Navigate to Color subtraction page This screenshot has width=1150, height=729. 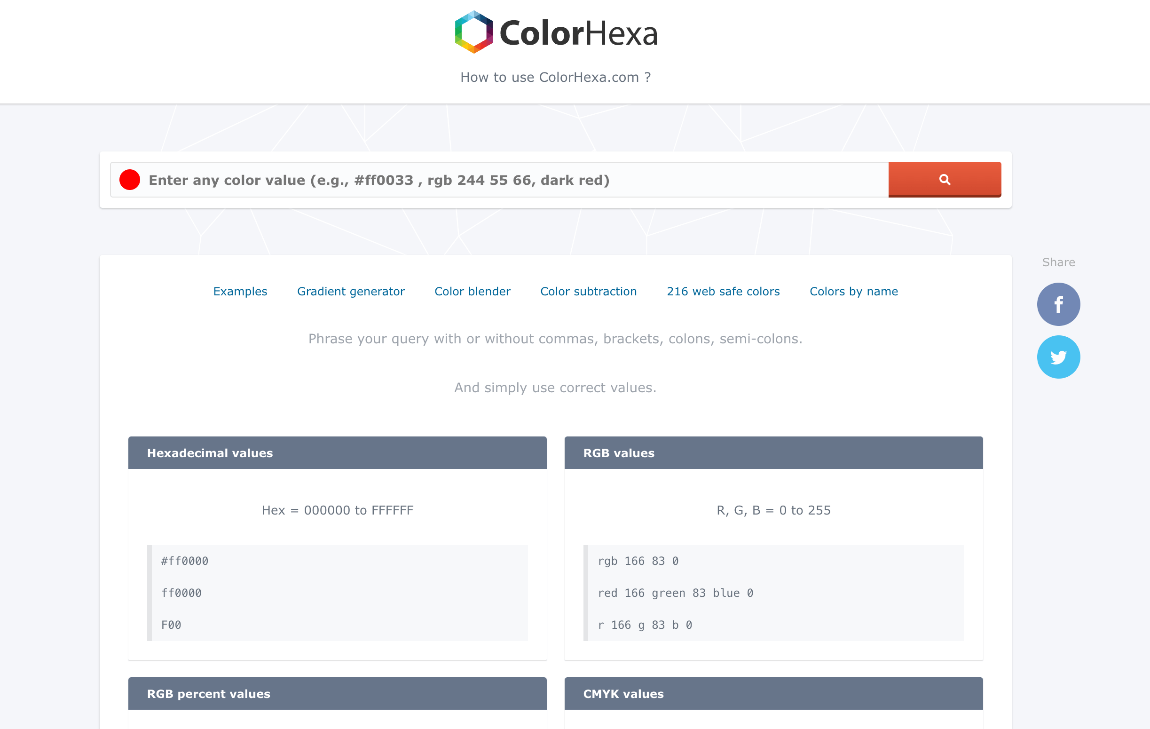[x=589, y=291]
